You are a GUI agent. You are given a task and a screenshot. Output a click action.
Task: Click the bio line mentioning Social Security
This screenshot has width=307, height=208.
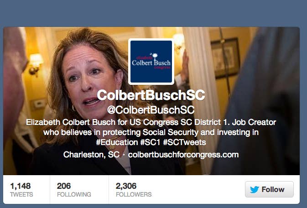[151, 132]
